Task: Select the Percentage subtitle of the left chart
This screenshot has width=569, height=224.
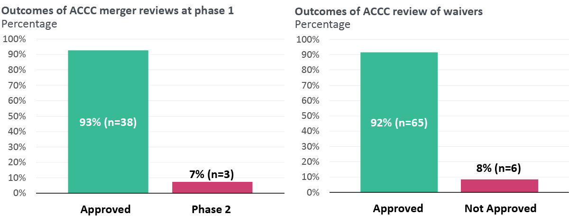Action: [30, 23]
